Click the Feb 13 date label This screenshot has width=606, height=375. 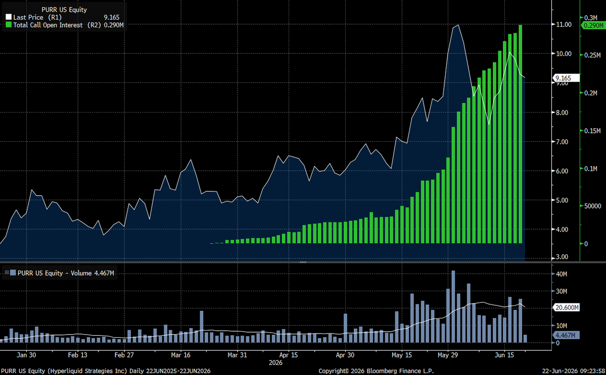point(78,355)
